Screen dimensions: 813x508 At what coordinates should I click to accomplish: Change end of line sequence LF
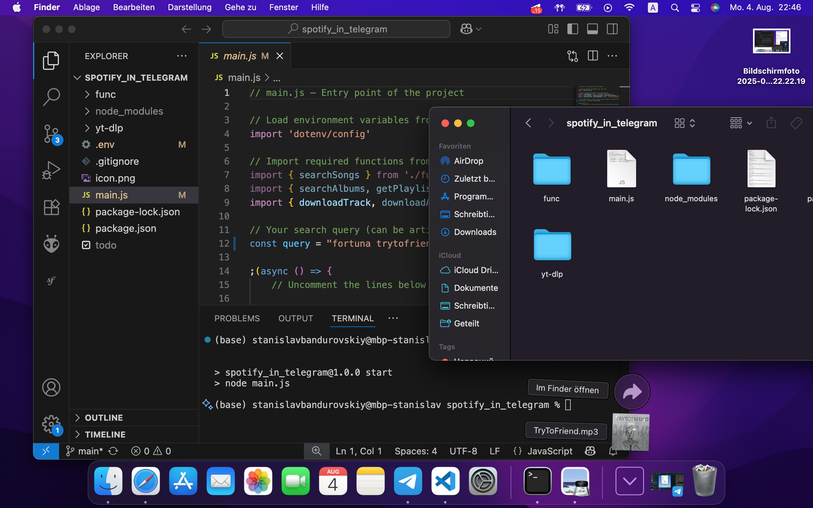coord(494,451)
